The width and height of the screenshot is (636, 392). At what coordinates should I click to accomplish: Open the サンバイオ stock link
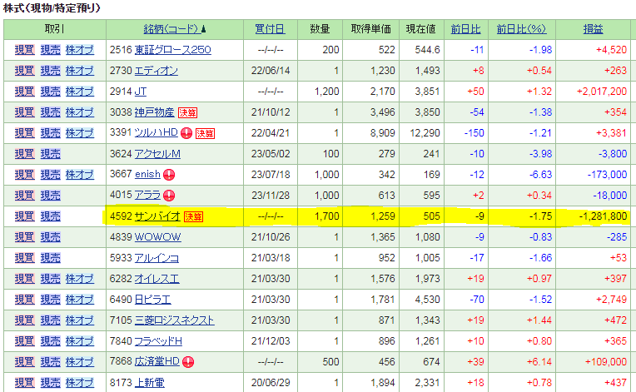(157, 216)
